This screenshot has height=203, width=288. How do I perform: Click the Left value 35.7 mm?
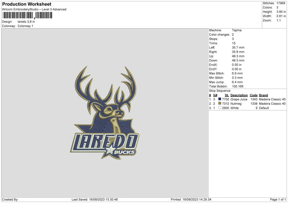[x=238, y=47]
